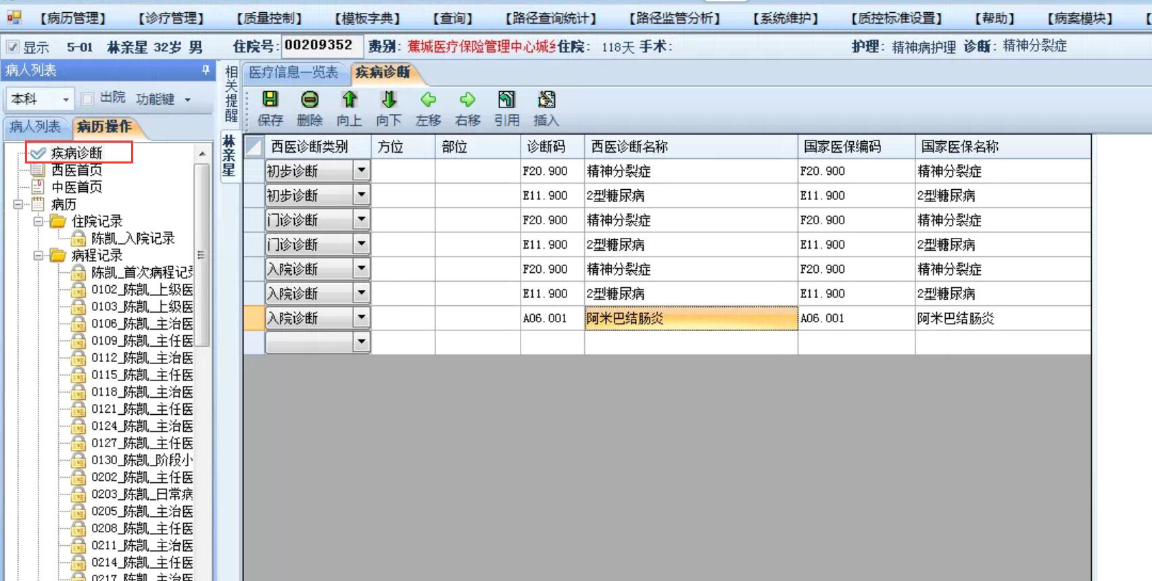The image size is (1152, 581).
Task: Click the 住院记录 folder icon
Action: click(58, 221)
